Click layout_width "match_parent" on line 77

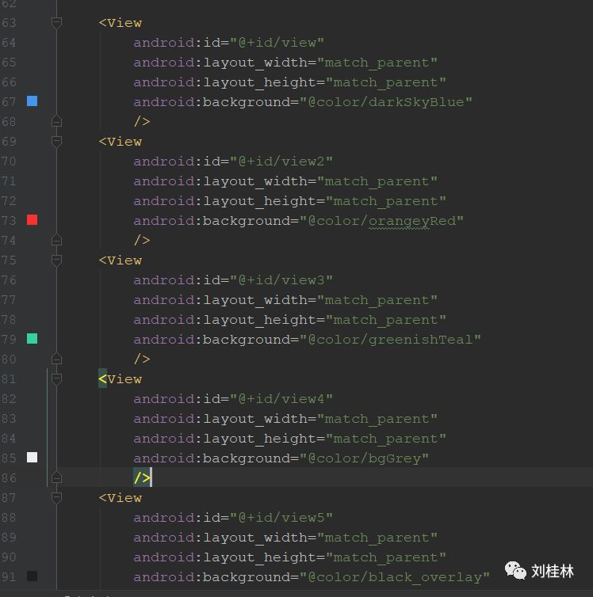[377, 300]
